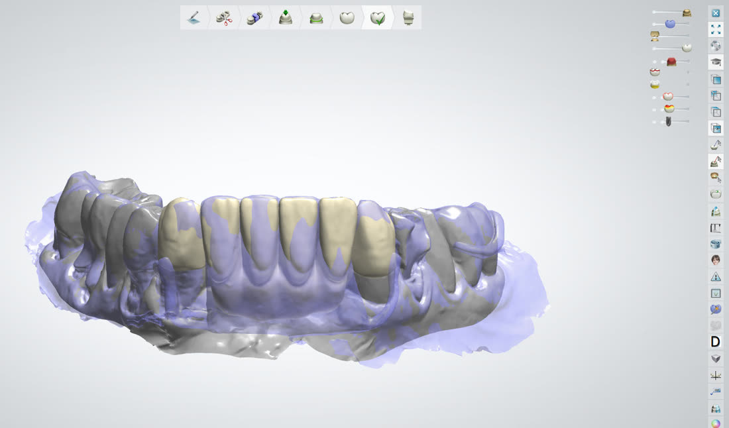Viewport: 729px width, 428px height.
Task: Open the warning triangle validation icon
Action: 716,276
